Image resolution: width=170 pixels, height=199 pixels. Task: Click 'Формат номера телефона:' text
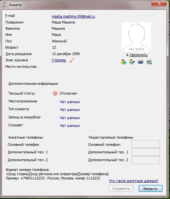pyautogui.click(x=27, y=170)
